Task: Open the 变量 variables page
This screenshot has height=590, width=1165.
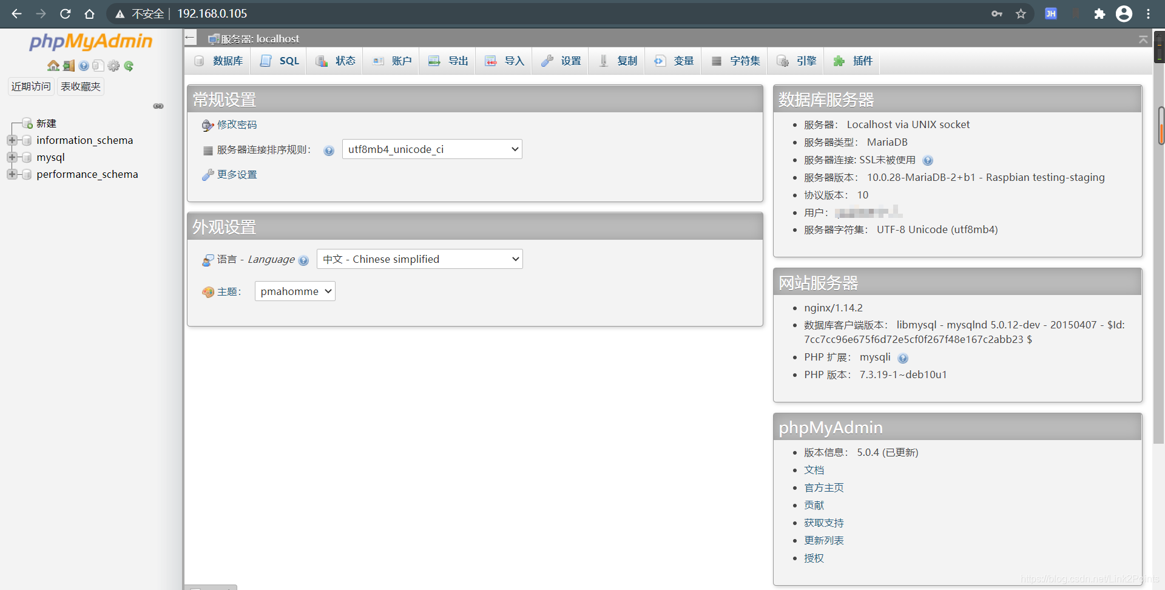Action: tap(673, 61)
